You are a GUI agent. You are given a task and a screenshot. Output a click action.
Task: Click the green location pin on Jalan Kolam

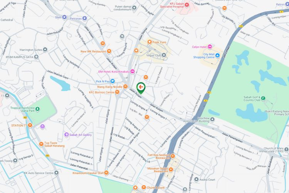(x=141, y=88)
